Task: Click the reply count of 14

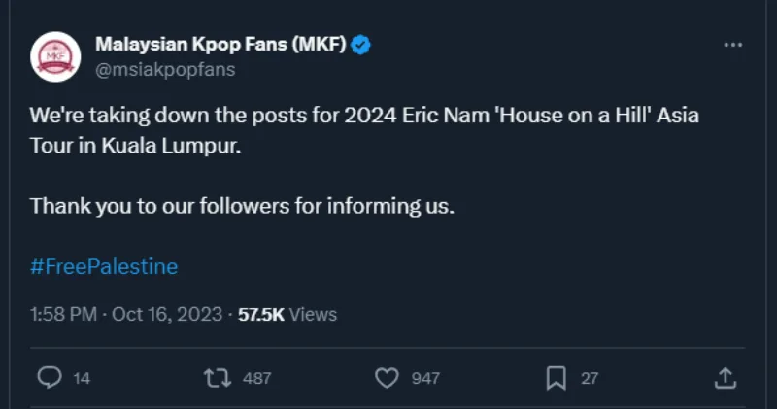Action: (x=82, y=378)
